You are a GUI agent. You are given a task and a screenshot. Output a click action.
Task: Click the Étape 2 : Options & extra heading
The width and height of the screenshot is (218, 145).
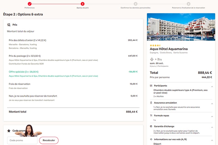(x=23, y=14)
